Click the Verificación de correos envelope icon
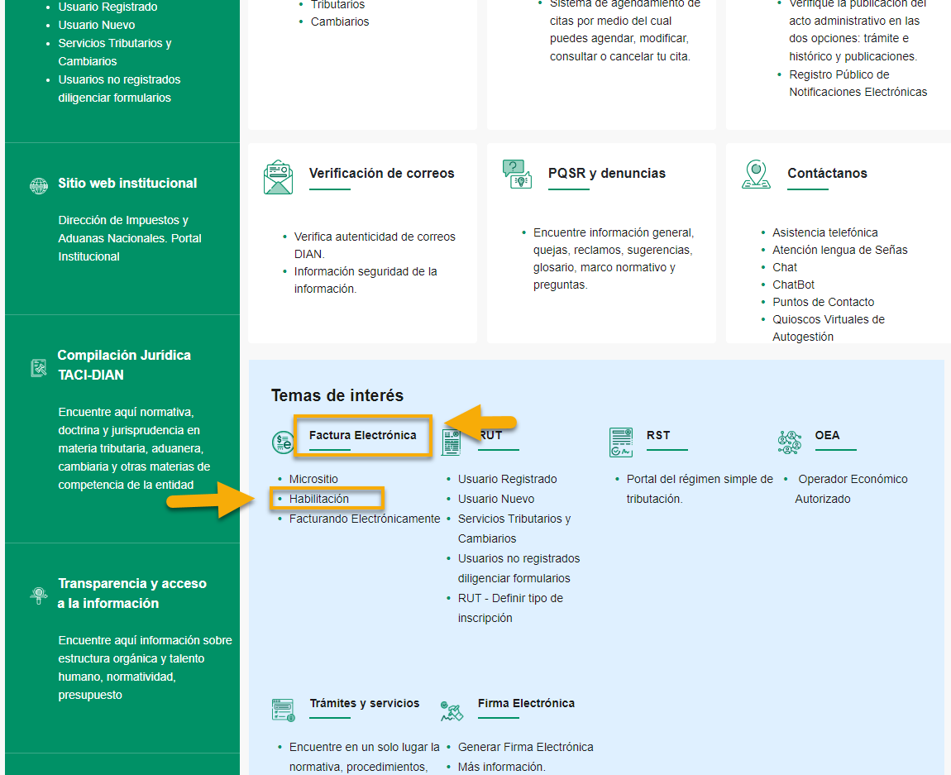The image size is (951, 775). [279, 177]
